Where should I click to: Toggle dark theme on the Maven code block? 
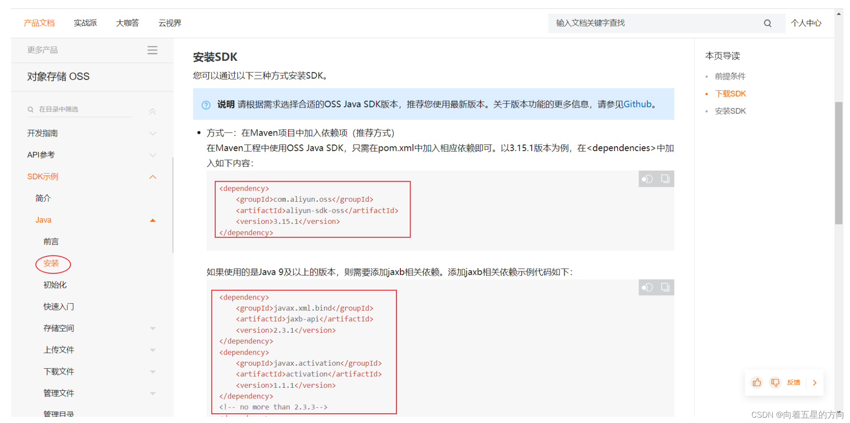tap(647, 178)
